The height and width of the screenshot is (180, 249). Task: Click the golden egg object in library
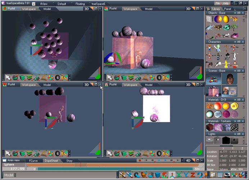[x=226, y=19]
